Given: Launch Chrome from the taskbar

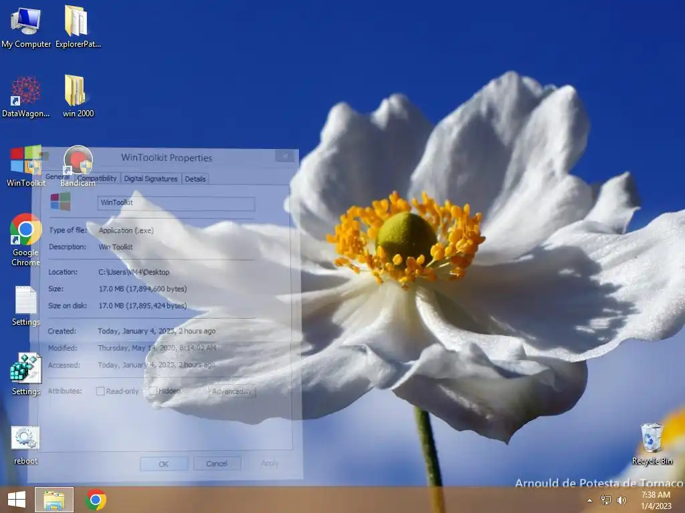Looking at the screenshot, I should pyautogui.click(x=96, y=500).
